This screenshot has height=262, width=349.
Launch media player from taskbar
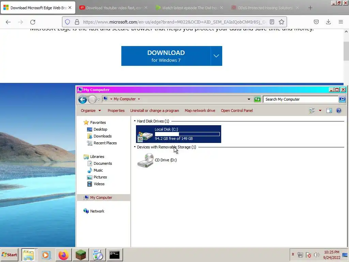pyautogui.click(x=46, y=255)
